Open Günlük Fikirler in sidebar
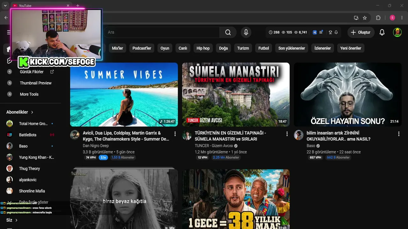 click(32, 72)
